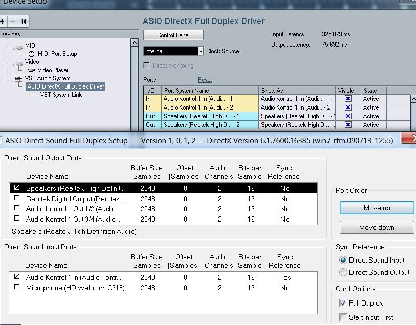
Task: Select VST Audio System tree entry
Action: [48, 78]
